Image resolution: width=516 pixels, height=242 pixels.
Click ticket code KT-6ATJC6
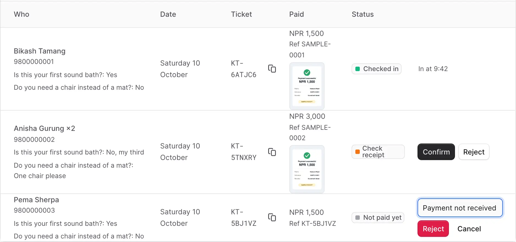point(244,69)
